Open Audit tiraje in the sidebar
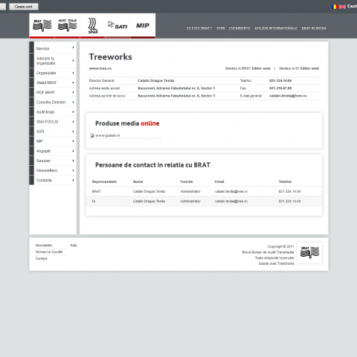The width and height of the screenshot is (357, 357). tap(45, 112)
